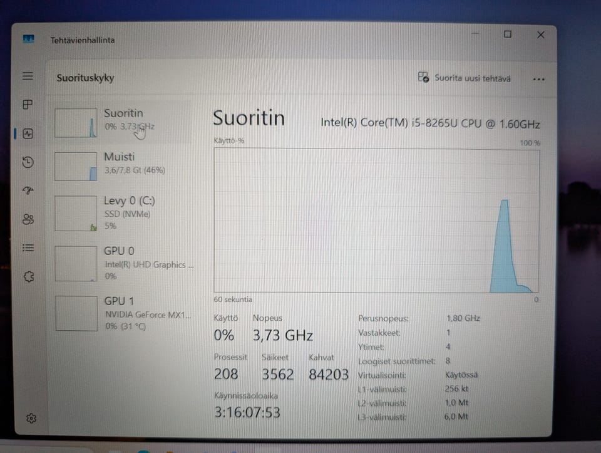Click the 0% Käyttö usage value
The image size is (601, 453).
pos(224,335)
